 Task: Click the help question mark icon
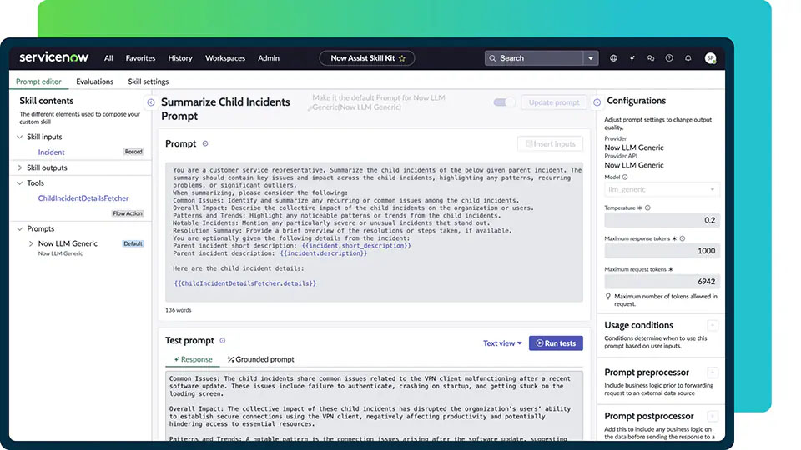pos(669,58)
